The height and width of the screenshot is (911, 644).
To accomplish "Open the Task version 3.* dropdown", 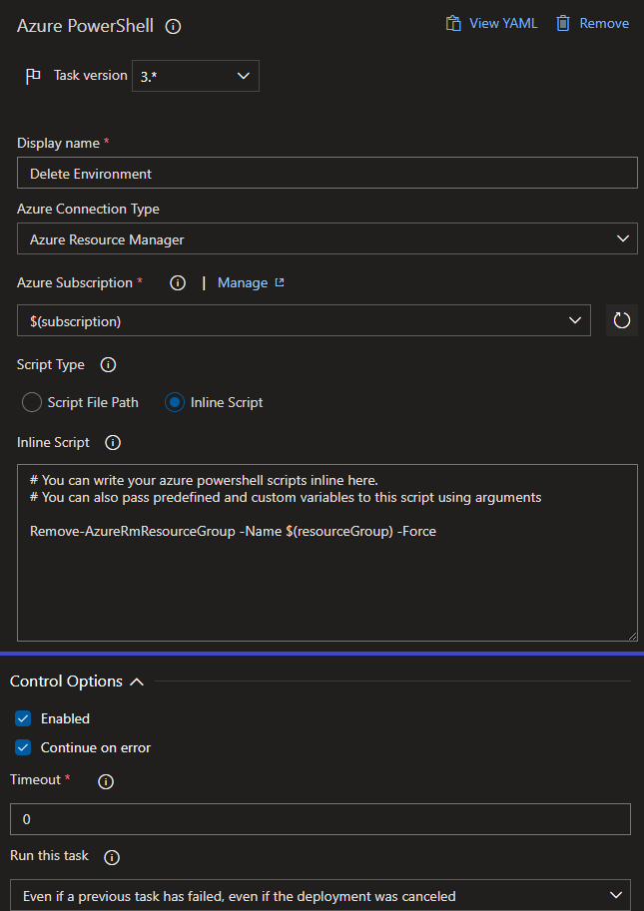I will [196, 76].
